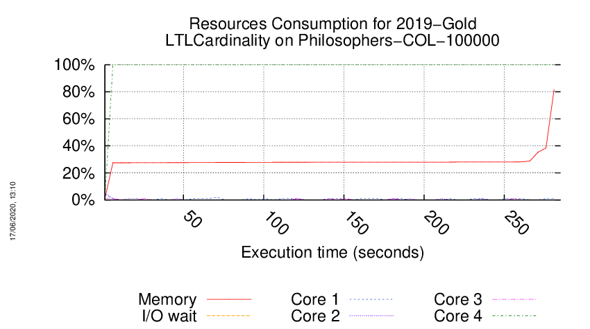Click the purple Core 2 legend line sample
This screenshot has width=590, height=329.
371,316
